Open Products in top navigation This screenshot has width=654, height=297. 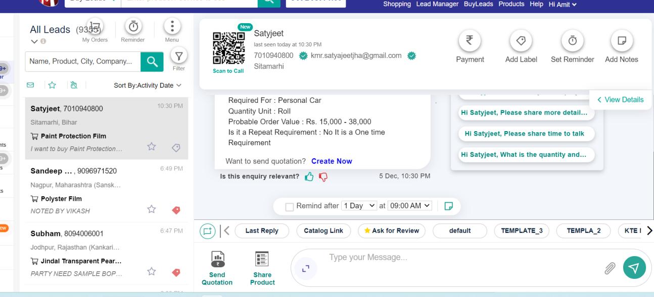(x=511, y=4)
